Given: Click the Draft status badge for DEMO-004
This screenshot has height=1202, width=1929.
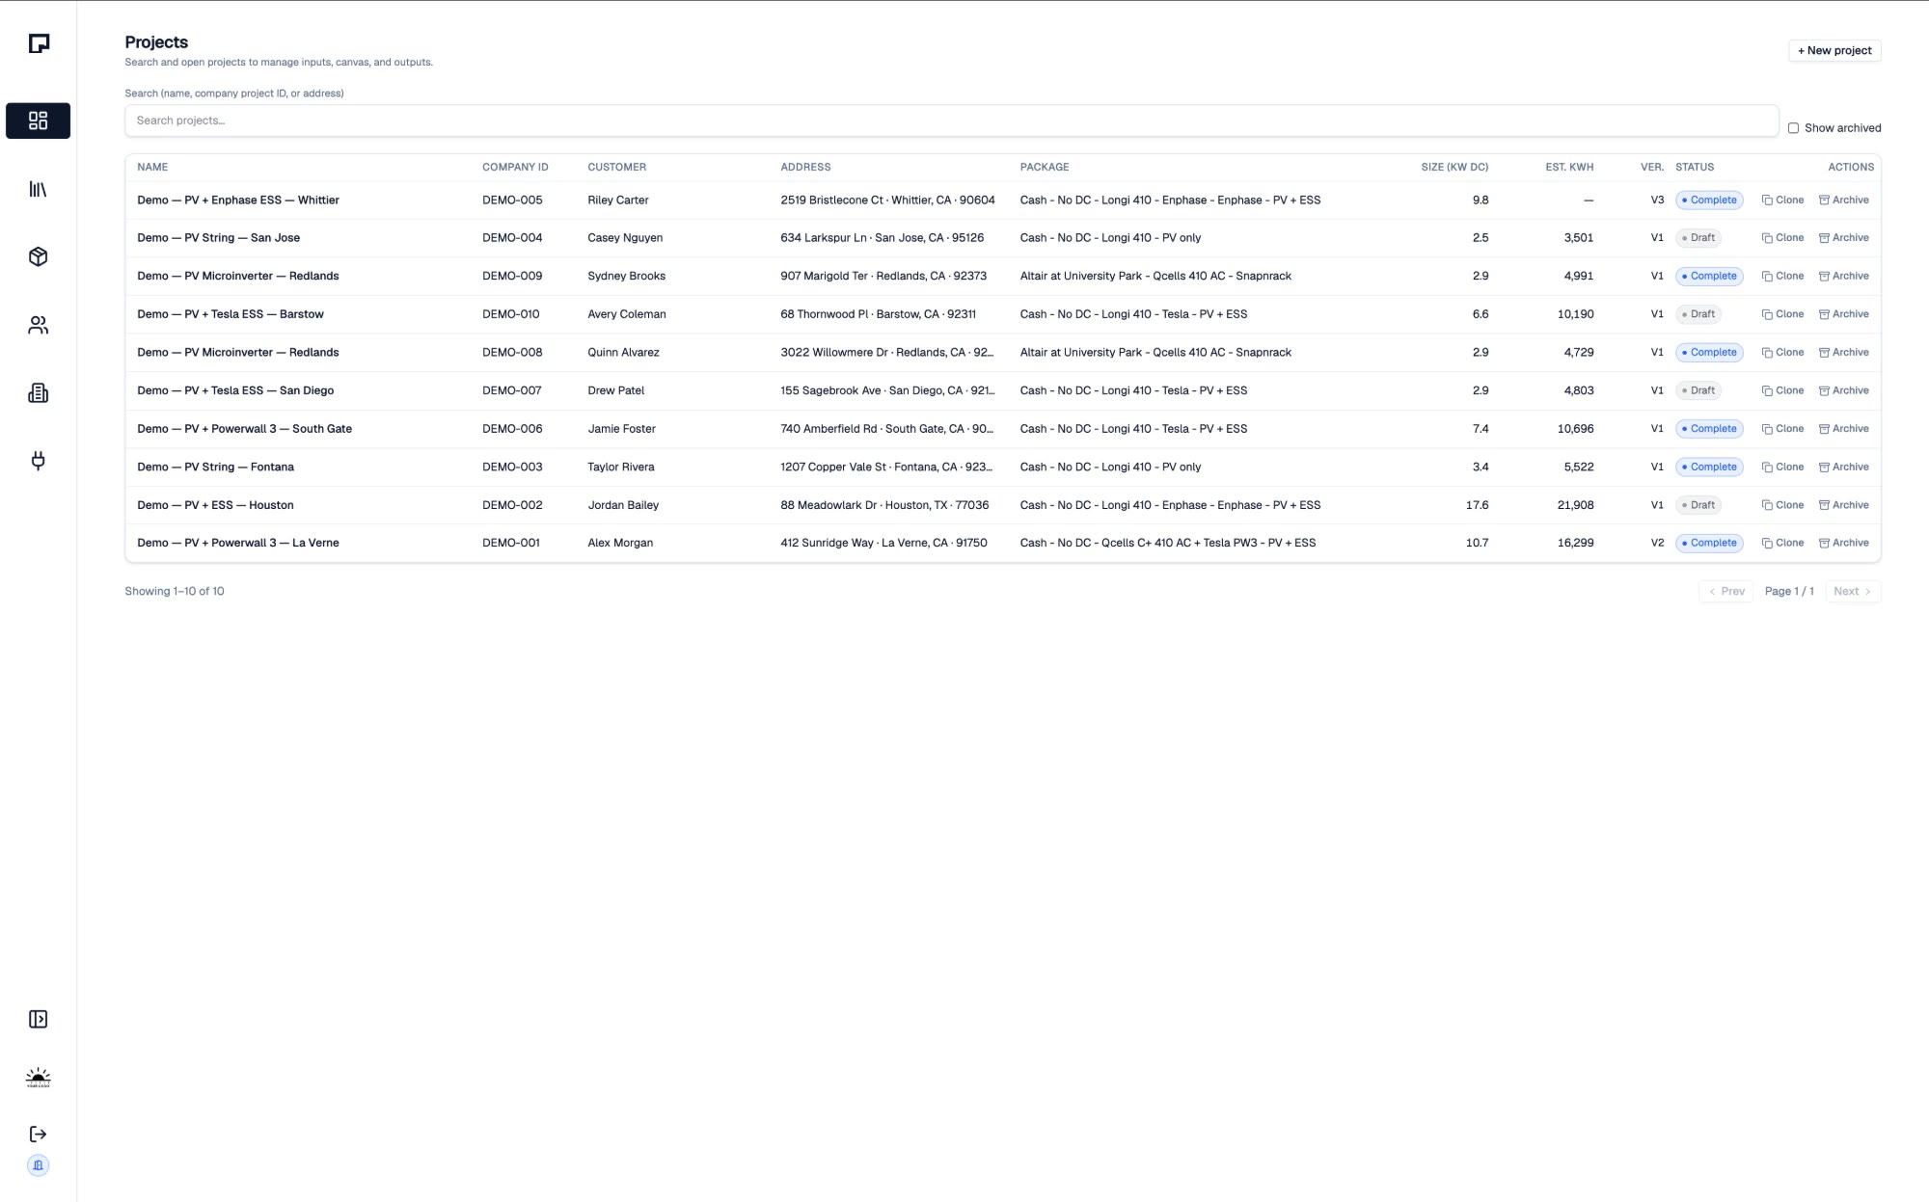Looking at the screenshot, I should click(1698, 237).
